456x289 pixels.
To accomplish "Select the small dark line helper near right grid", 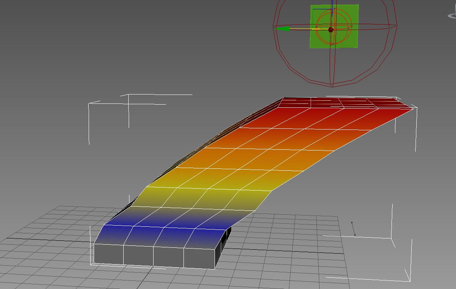I will (353, 229).
